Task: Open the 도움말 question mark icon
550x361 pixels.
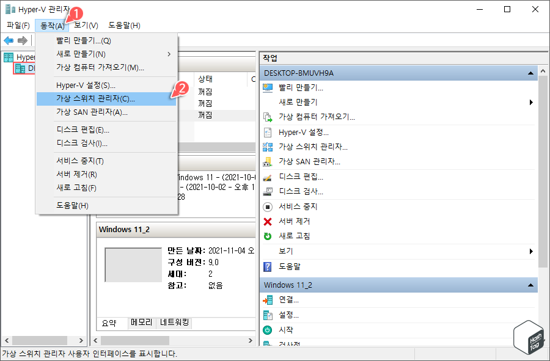Action: click(268, 266)
